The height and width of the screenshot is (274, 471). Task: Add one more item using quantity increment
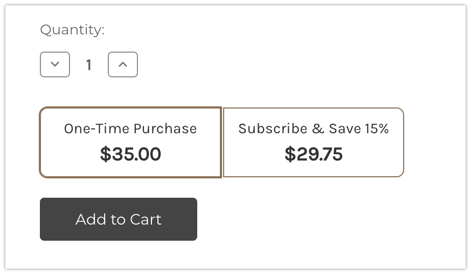(x=123, y=64)
